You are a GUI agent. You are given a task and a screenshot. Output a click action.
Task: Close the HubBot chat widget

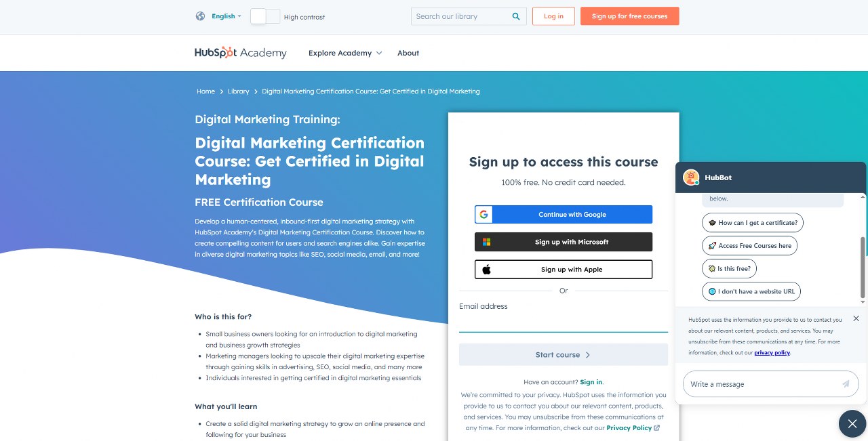(852, 424)
